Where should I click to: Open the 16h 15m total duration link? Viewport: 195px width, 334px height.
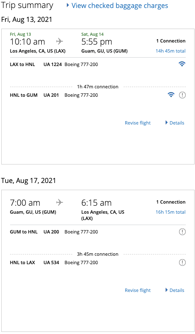click(171, 212)
